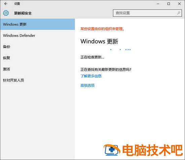Open 高级选项 link
Viewport: 185px width, 160px height.
(87, 85)
